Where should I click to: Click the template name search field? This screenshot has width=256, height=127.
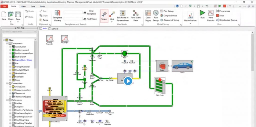point(73,12)
